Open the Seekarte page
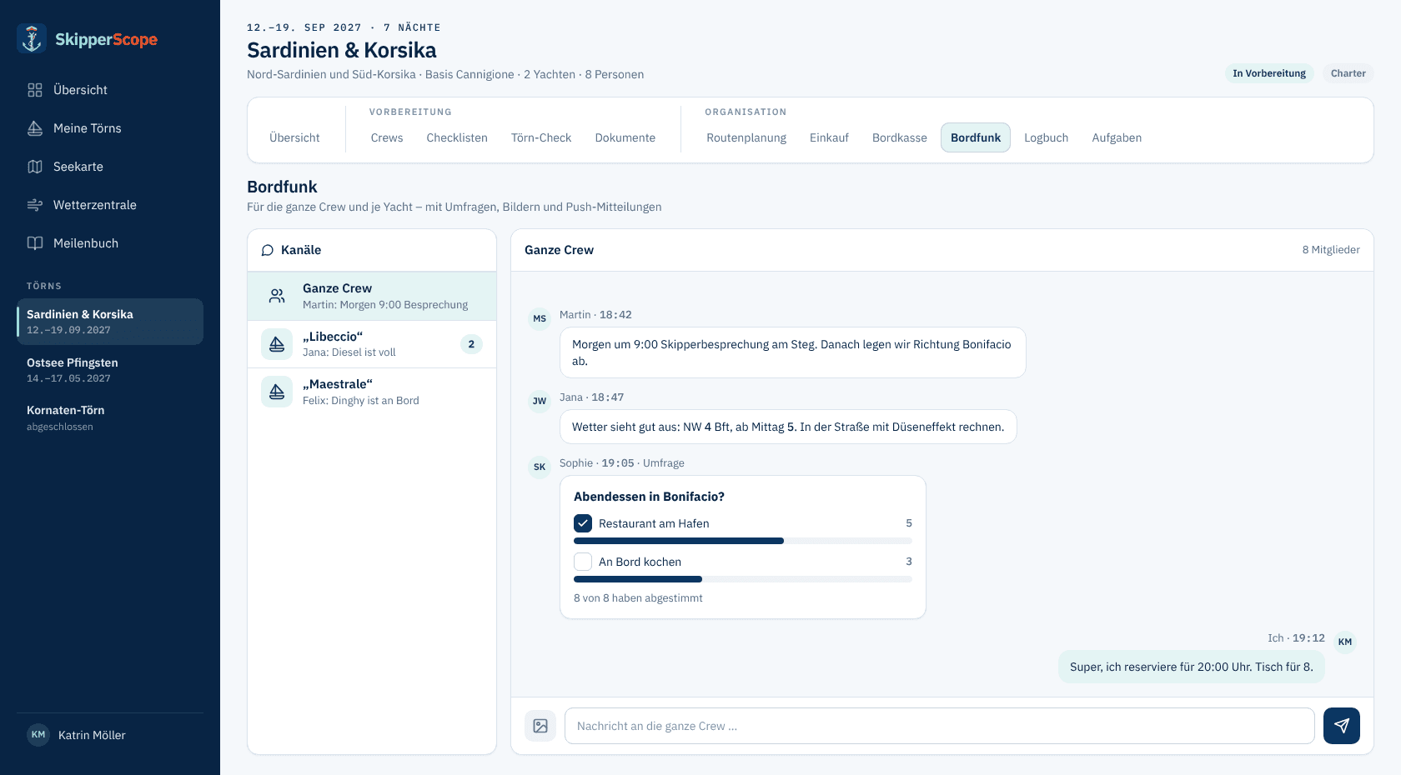Screen dimensions: 1401x775 [x=110, y=167]
